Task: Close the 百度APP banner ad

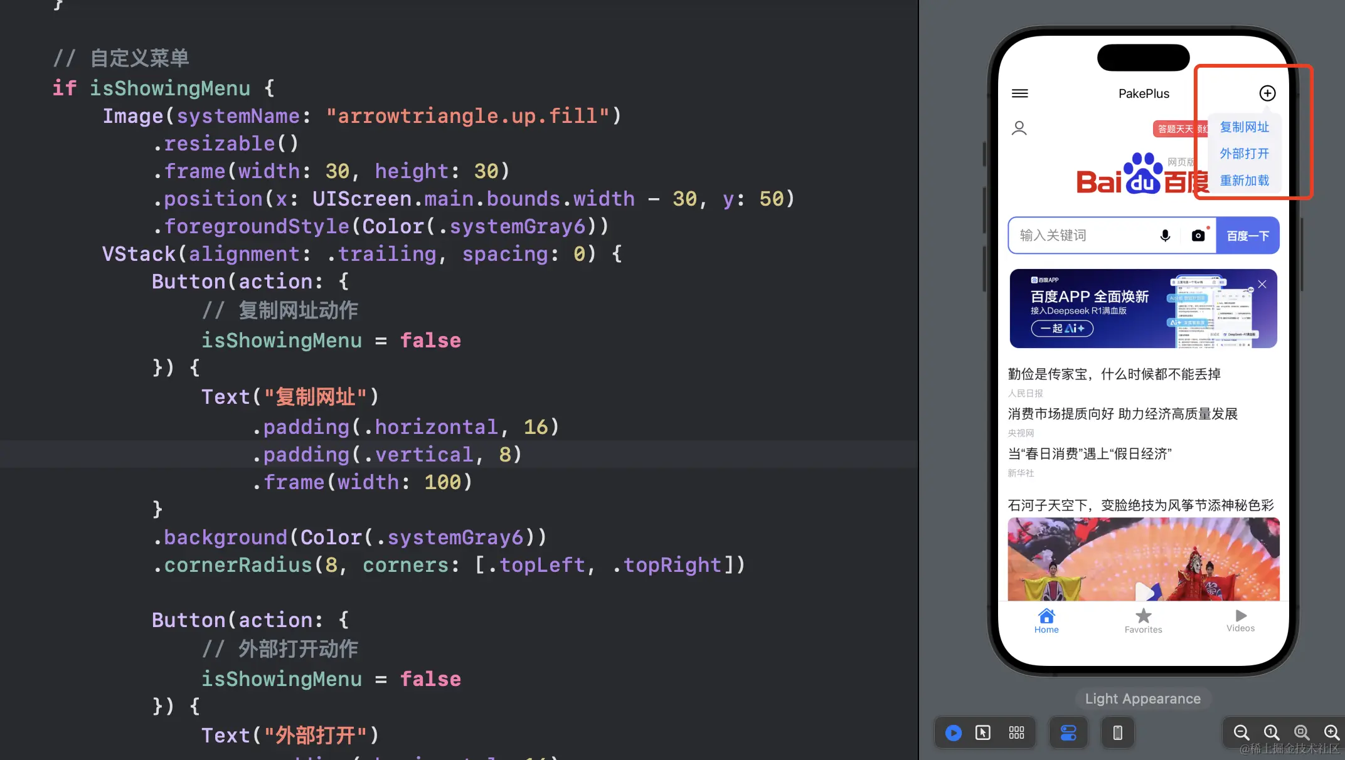Action: click(1262, 284)
